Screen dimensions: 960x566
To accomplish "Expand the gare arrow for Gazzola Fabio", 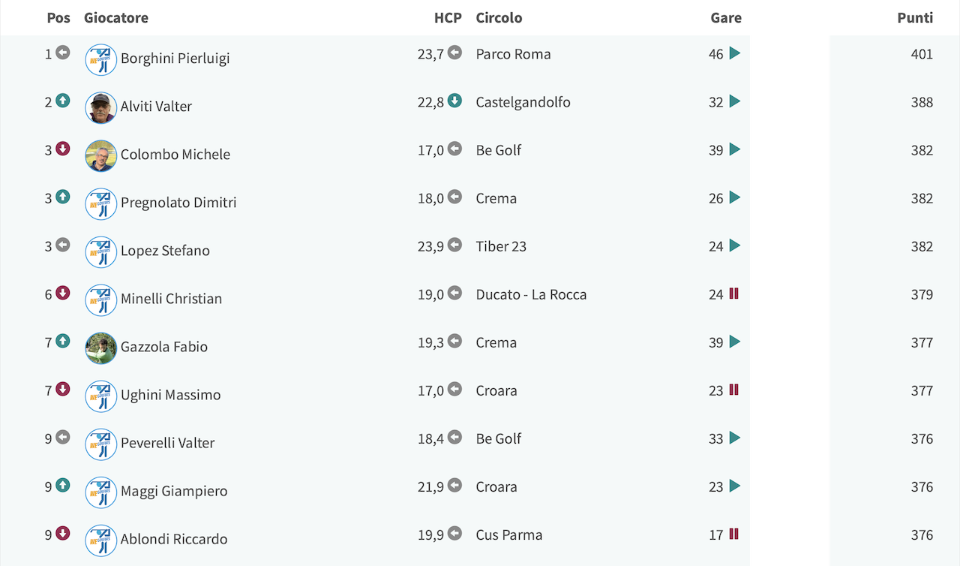I will click(735, 342).
